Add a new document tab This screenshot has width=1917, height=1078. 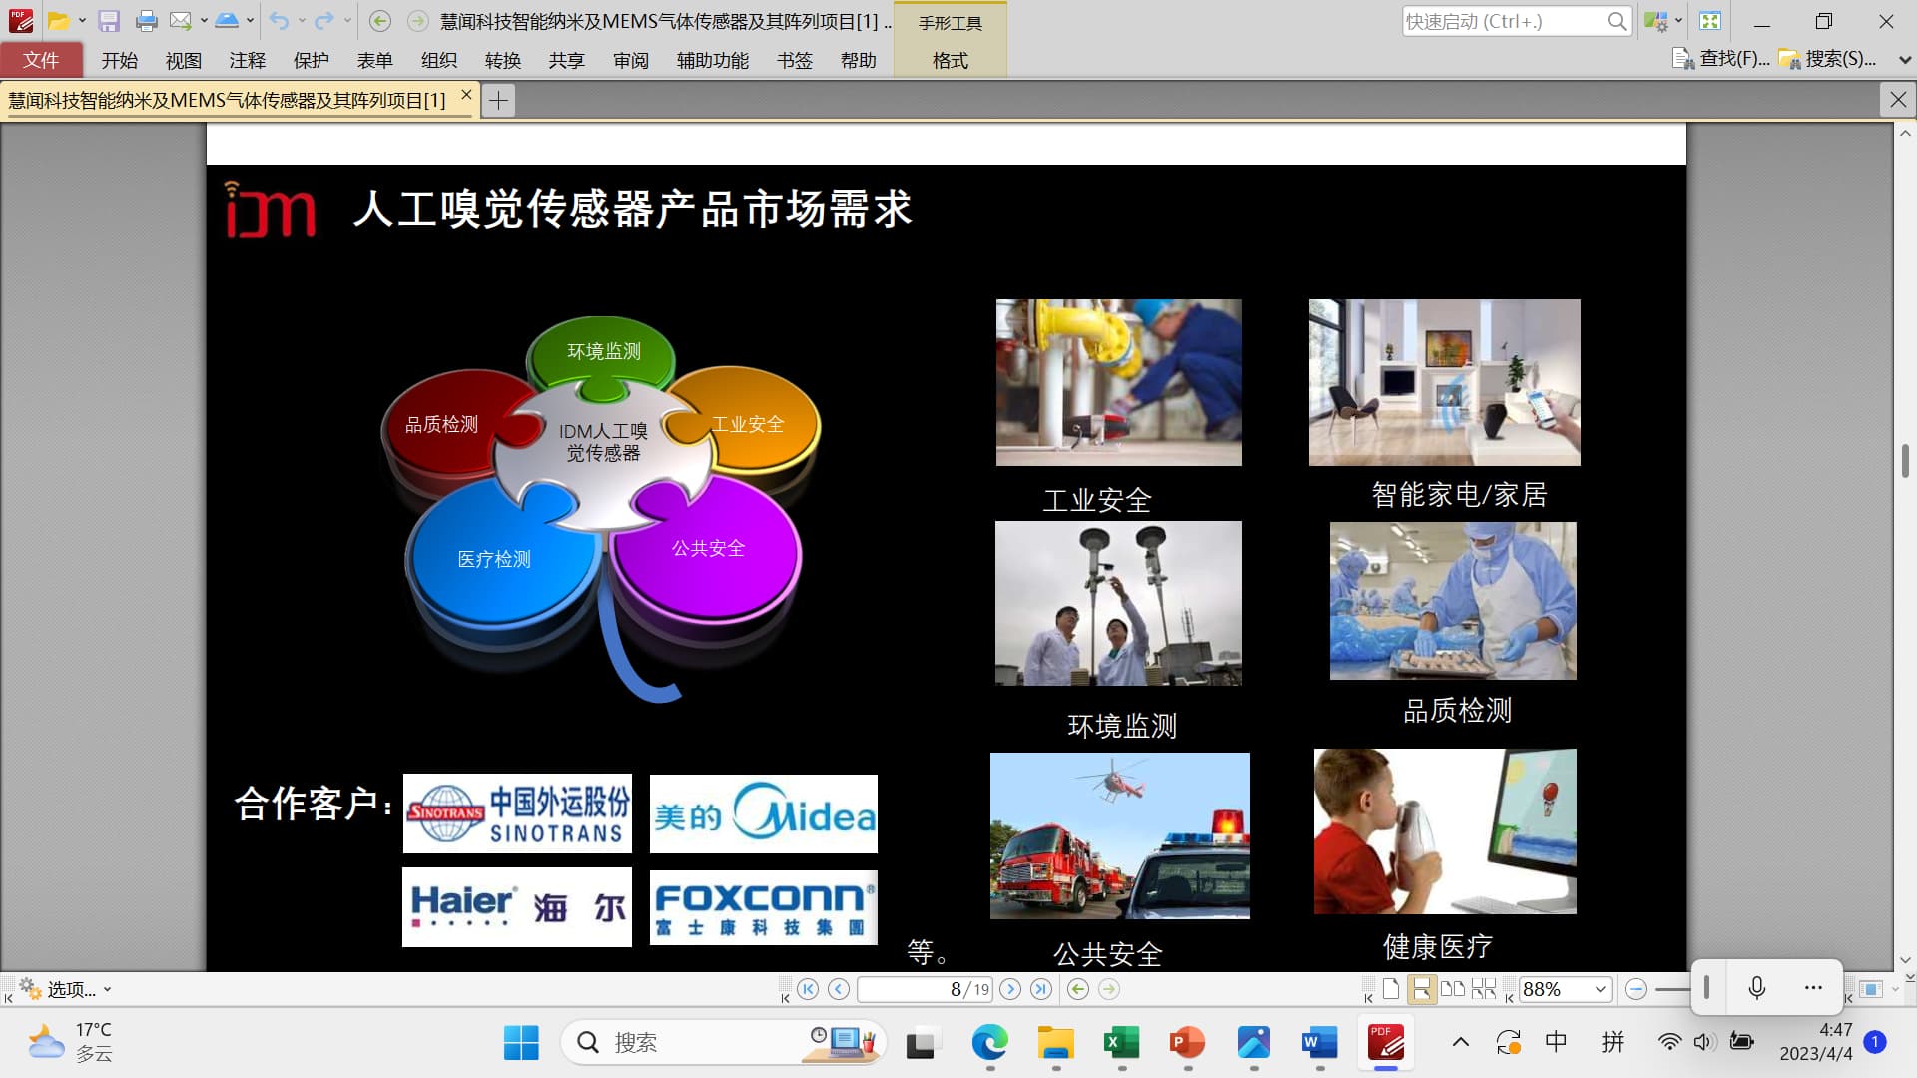(x=498, y=100)
